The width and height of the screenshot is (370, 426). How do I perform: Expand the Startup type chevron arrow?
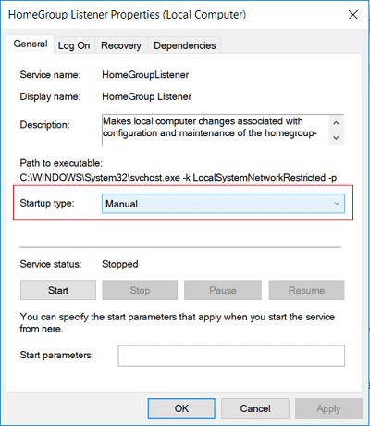point(337,204)
